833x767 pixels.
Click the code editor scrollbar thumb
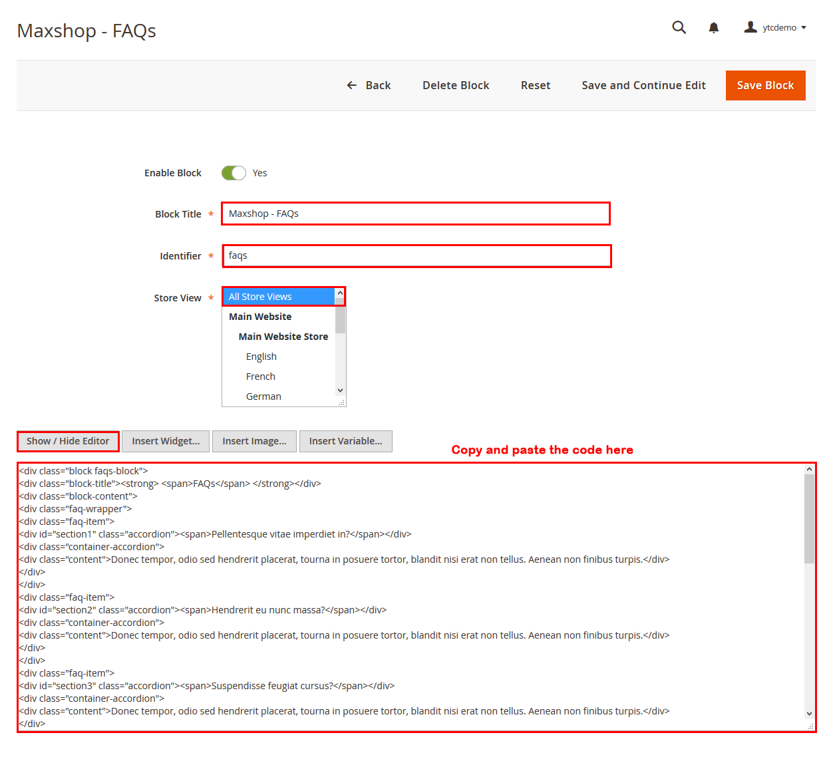(x=809, y=519)
